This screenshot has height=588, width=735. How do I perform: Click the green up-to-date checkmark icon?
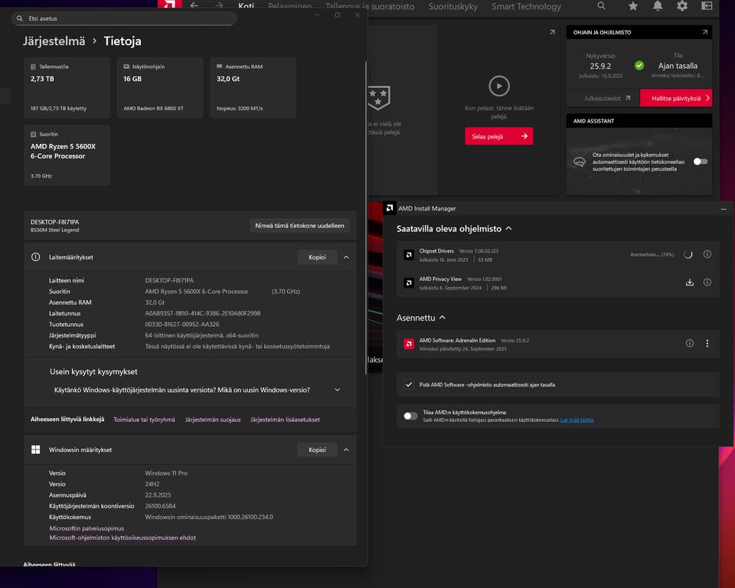click(639, 65)
